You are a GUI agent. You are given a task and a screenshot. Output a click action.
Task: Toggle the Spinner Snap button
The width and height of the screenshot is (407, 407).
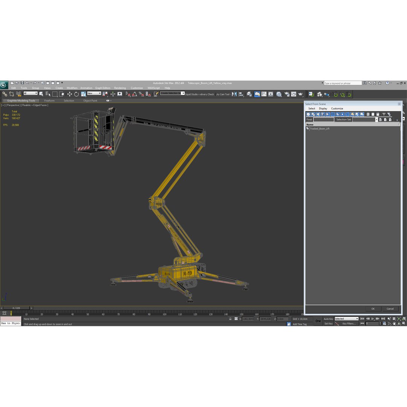coord(148,94)
